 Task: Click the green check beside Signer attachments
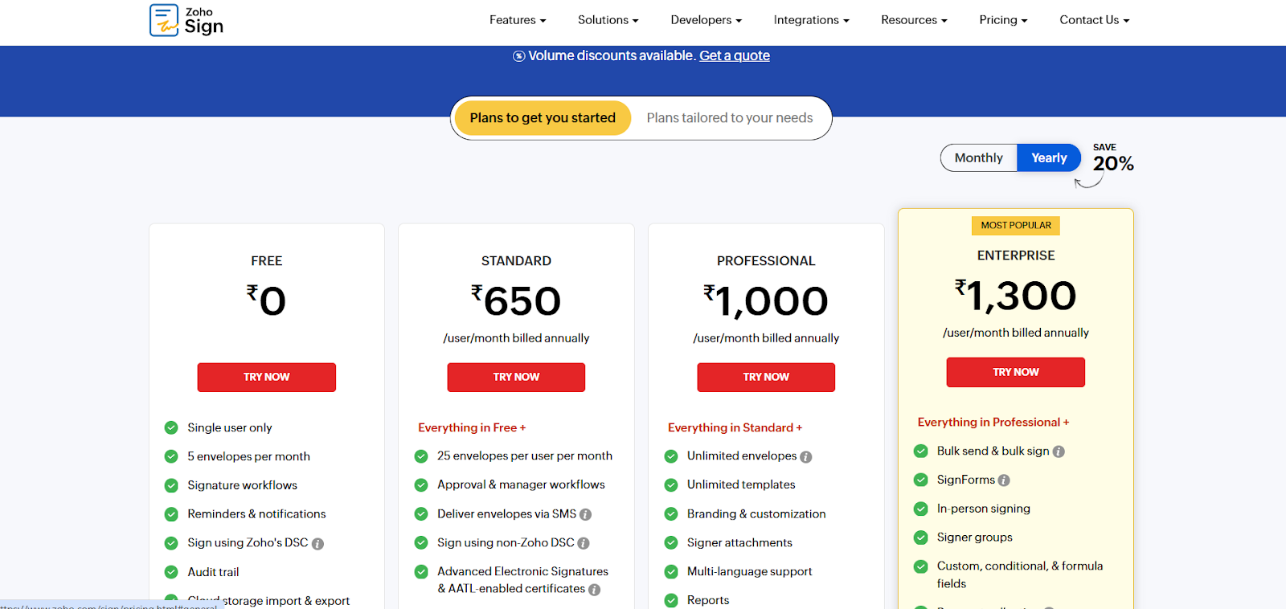(x=671, y=543)
